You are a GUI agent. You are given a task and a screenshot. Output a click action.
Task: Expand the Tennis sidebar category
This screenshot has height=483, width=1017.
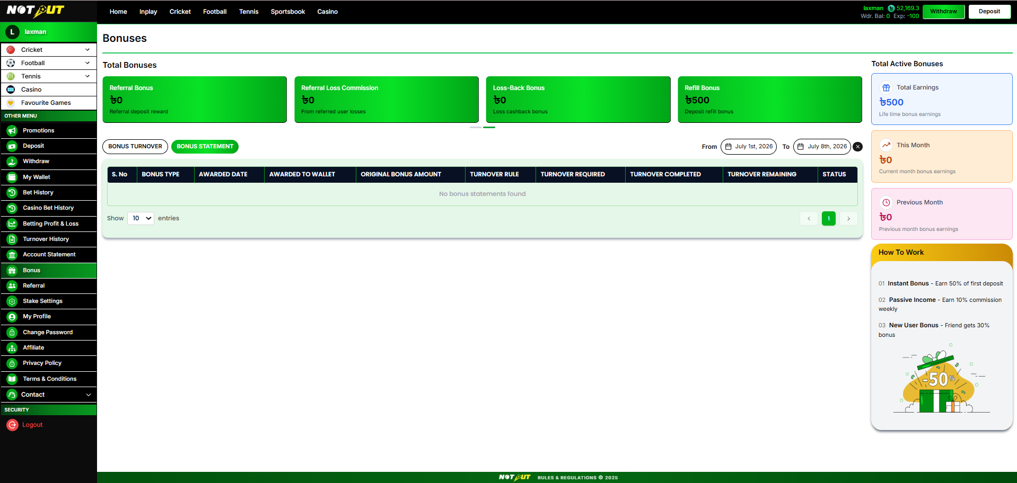[87, 76]
